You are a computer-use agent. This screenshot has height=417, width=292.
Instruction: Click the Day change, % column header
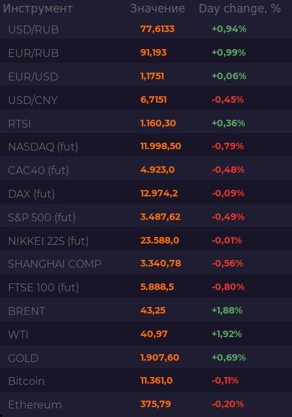coord(240,9)
